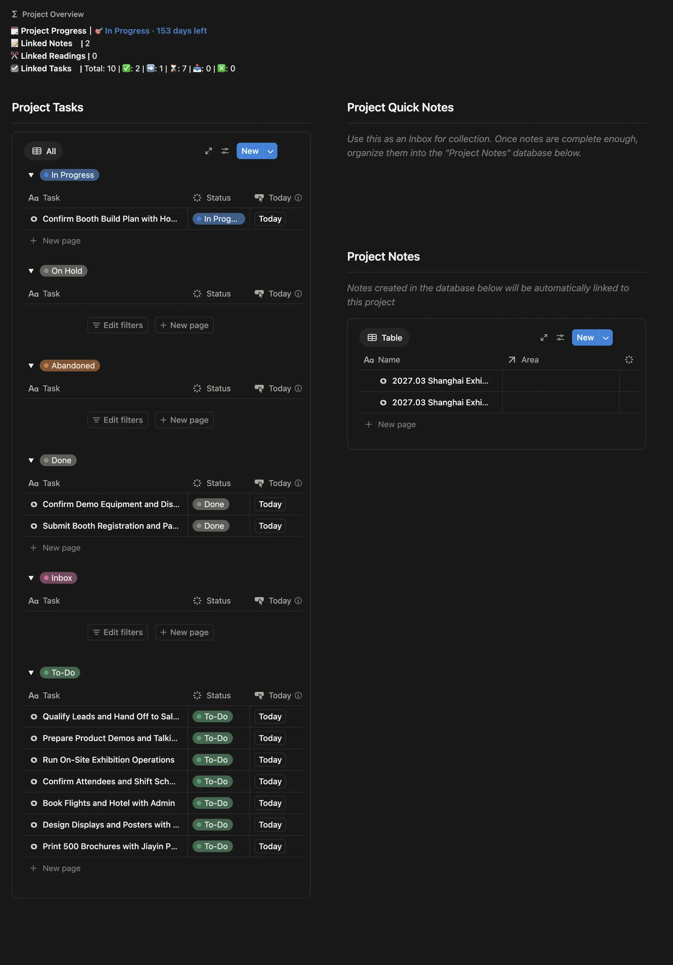The image size is (673, 965).
Task: Select the All view tab
Action: coord(44,151)
